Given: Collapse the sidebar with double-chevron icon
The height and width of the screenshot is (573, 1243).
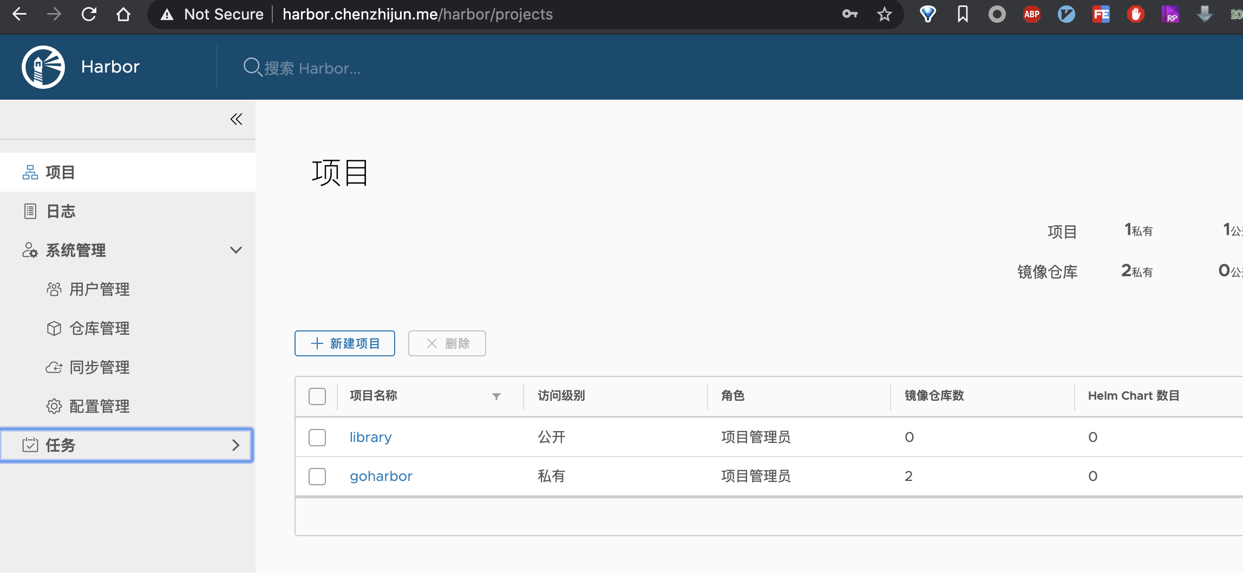Looking at the screenshot, I should coord(236,119).
